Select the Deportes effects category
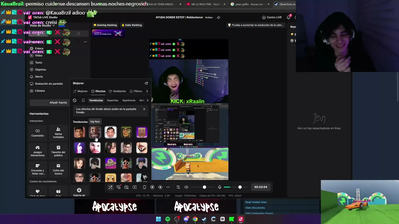The image size is (399, 224). point(113,100)
